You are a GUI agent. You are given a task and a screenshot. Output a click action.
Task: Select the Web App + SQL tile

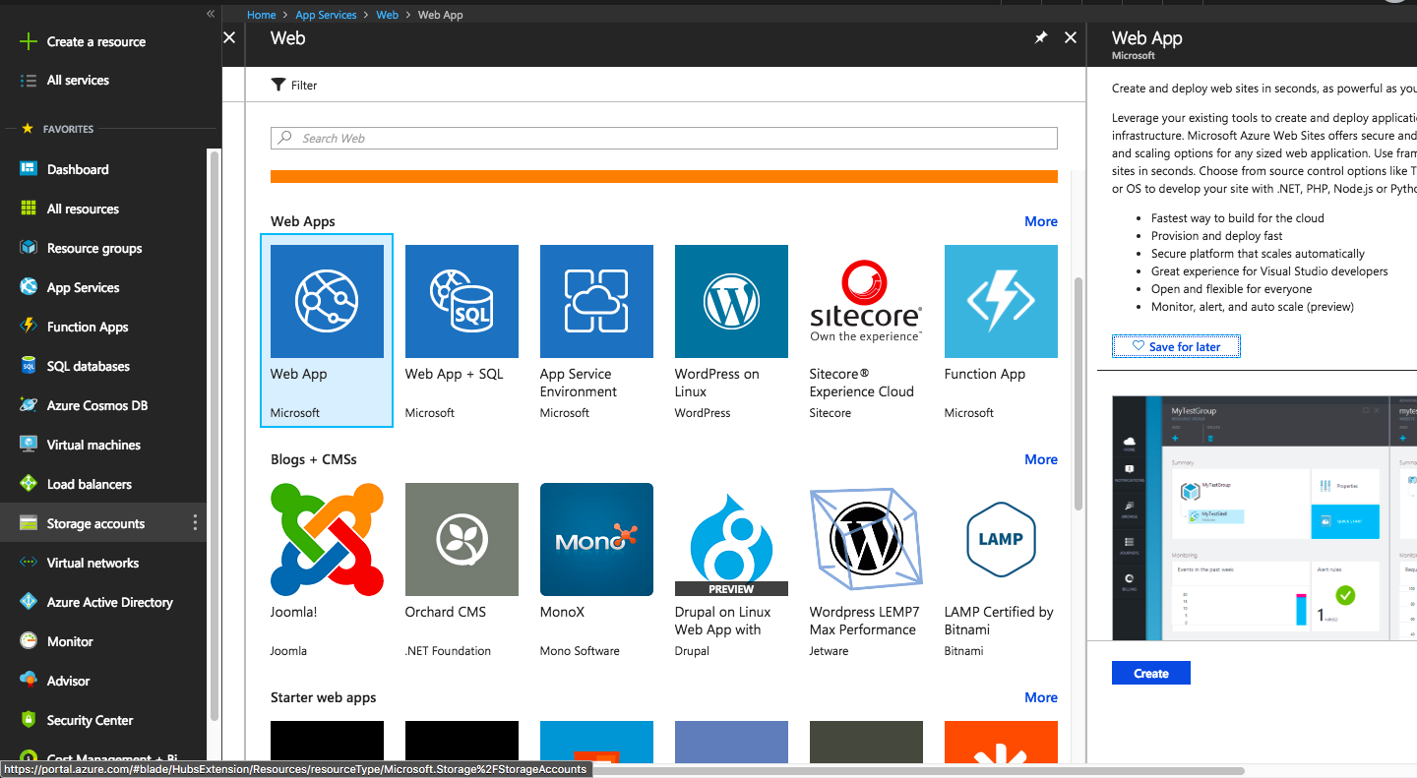point(462,330)
